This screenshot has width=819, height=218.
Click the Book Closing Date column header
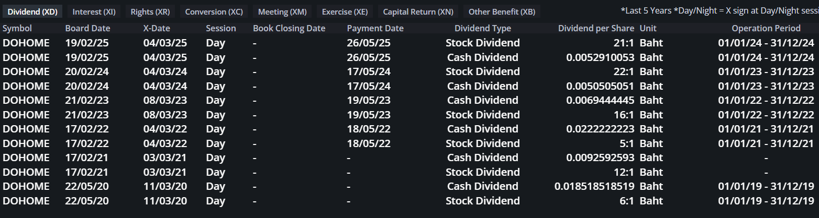289,28
